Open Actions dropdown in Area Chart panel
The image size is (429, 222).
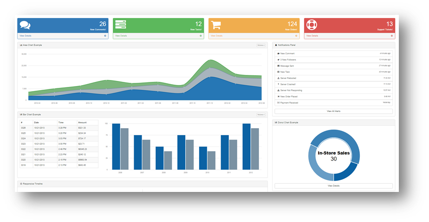[261, 45]
